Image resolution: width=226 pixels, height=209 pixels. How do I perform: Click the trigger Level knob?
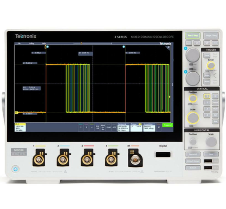pyautogui.click(x=211, y=65)
